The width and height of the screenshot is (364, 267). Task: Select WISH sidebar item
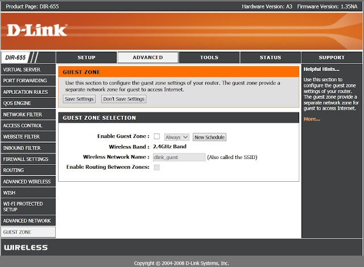tap(28, 193)
